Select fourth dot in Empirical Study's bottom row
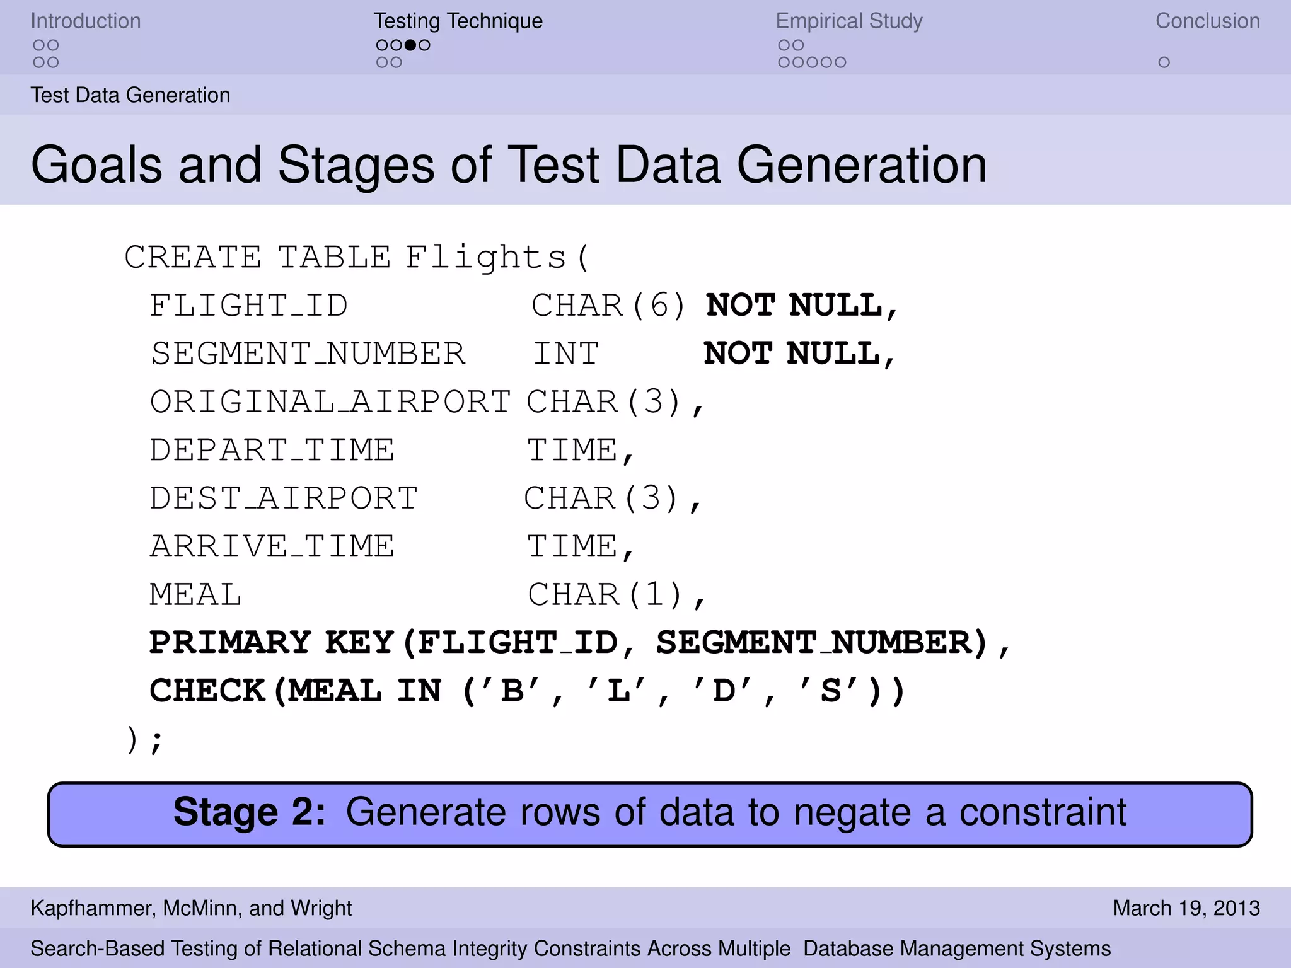The width and height of the screenshot is (1291, 968). click(x=826, y=62)
